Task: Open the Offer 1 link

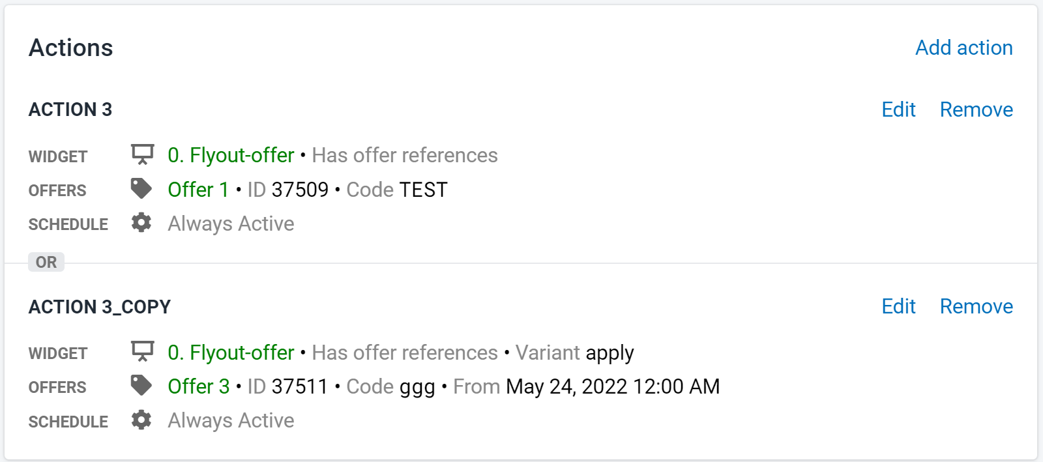Action: tap(198, 190)
